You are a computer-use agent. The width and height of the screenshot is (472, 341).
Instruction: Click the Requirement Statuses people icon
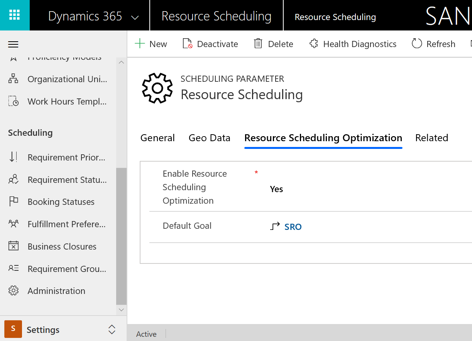click(14, 179)
